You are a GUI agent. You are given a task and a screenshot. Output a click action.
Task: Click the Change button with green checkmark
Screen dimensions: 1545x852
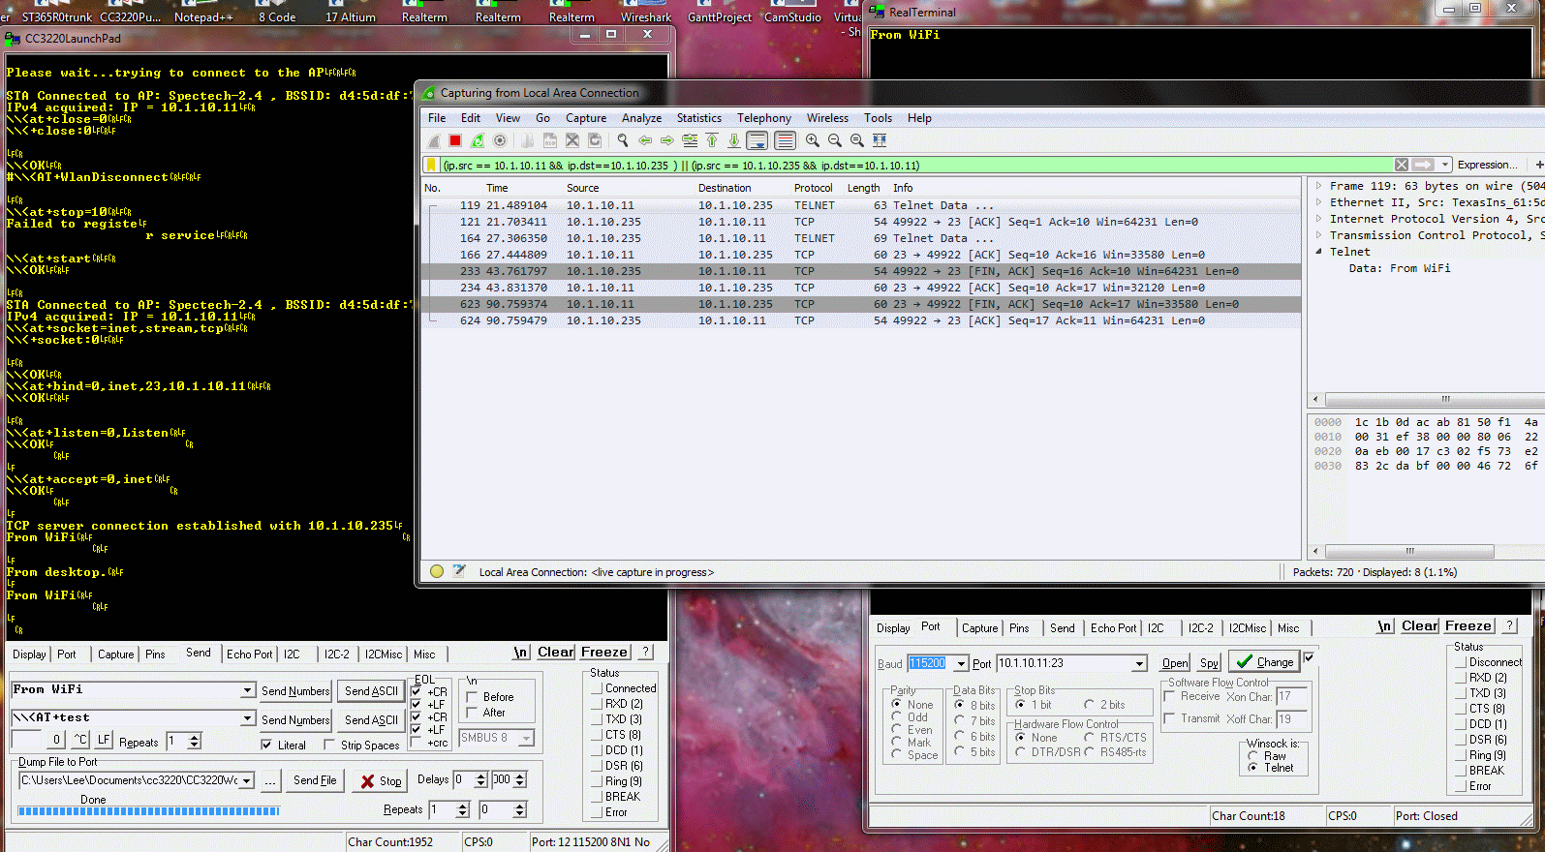(1265, 662)
